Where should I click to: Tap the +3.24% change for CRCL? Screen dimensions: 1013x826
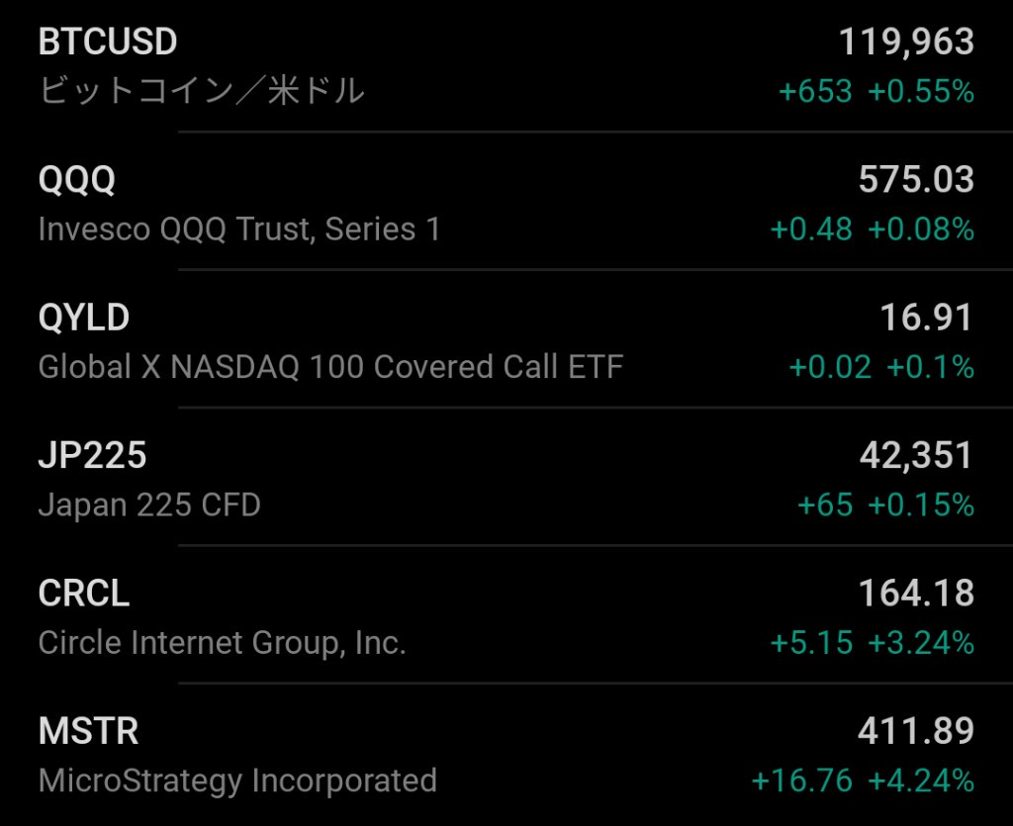(921, 643)
